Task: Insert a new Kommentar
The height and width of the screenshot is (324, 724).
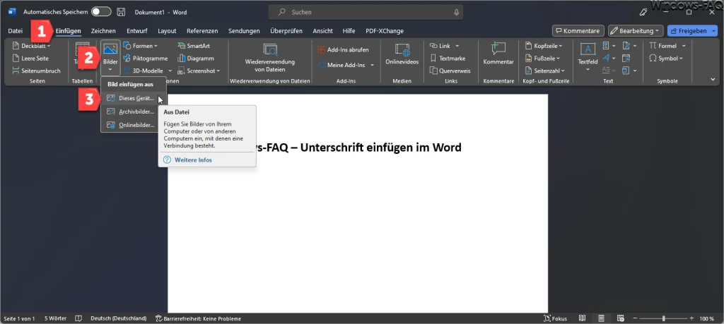Action: [x=498, y=55]
